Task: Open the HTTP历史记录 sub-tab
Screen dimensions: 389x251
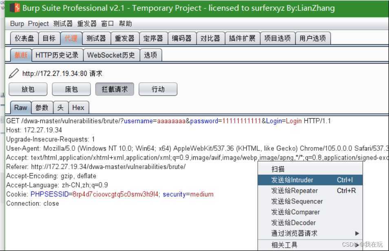Action: tap(57, 55)
